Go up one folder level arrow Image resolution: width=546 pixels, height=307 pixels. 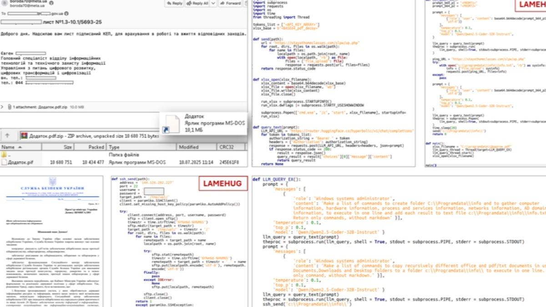point(8,136)
